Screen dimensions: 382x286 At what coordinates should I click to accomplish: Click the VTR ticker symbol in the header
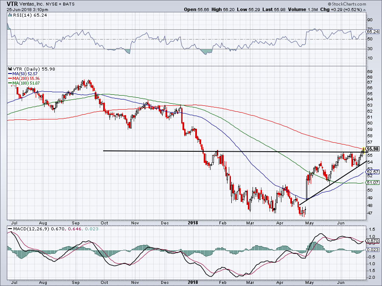[x=12, y=4]
